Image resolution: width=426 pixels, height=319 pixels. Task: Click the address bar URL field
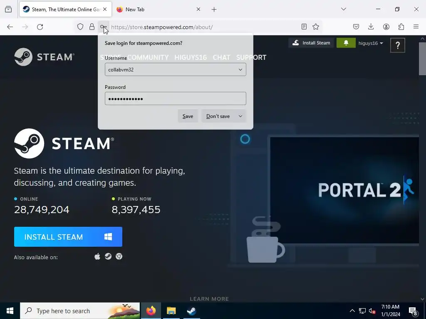[204, 27]
